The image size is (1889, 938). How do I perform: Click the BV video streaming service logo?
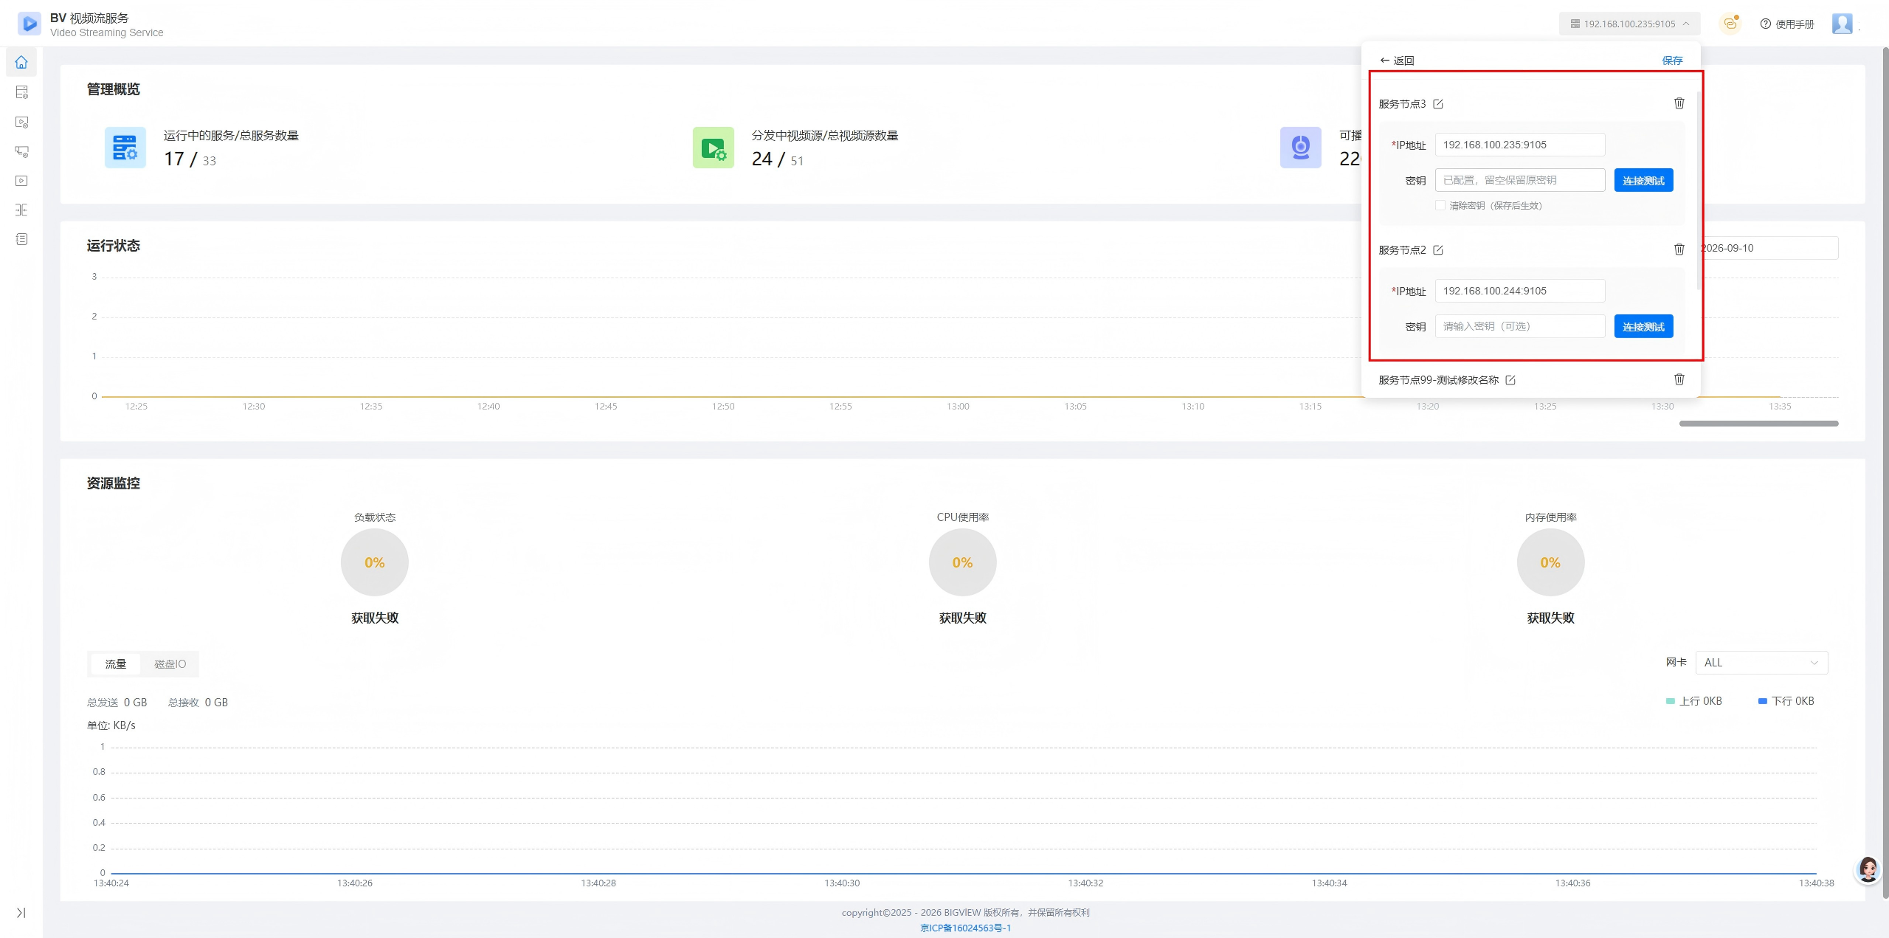(x=30, y=24)
